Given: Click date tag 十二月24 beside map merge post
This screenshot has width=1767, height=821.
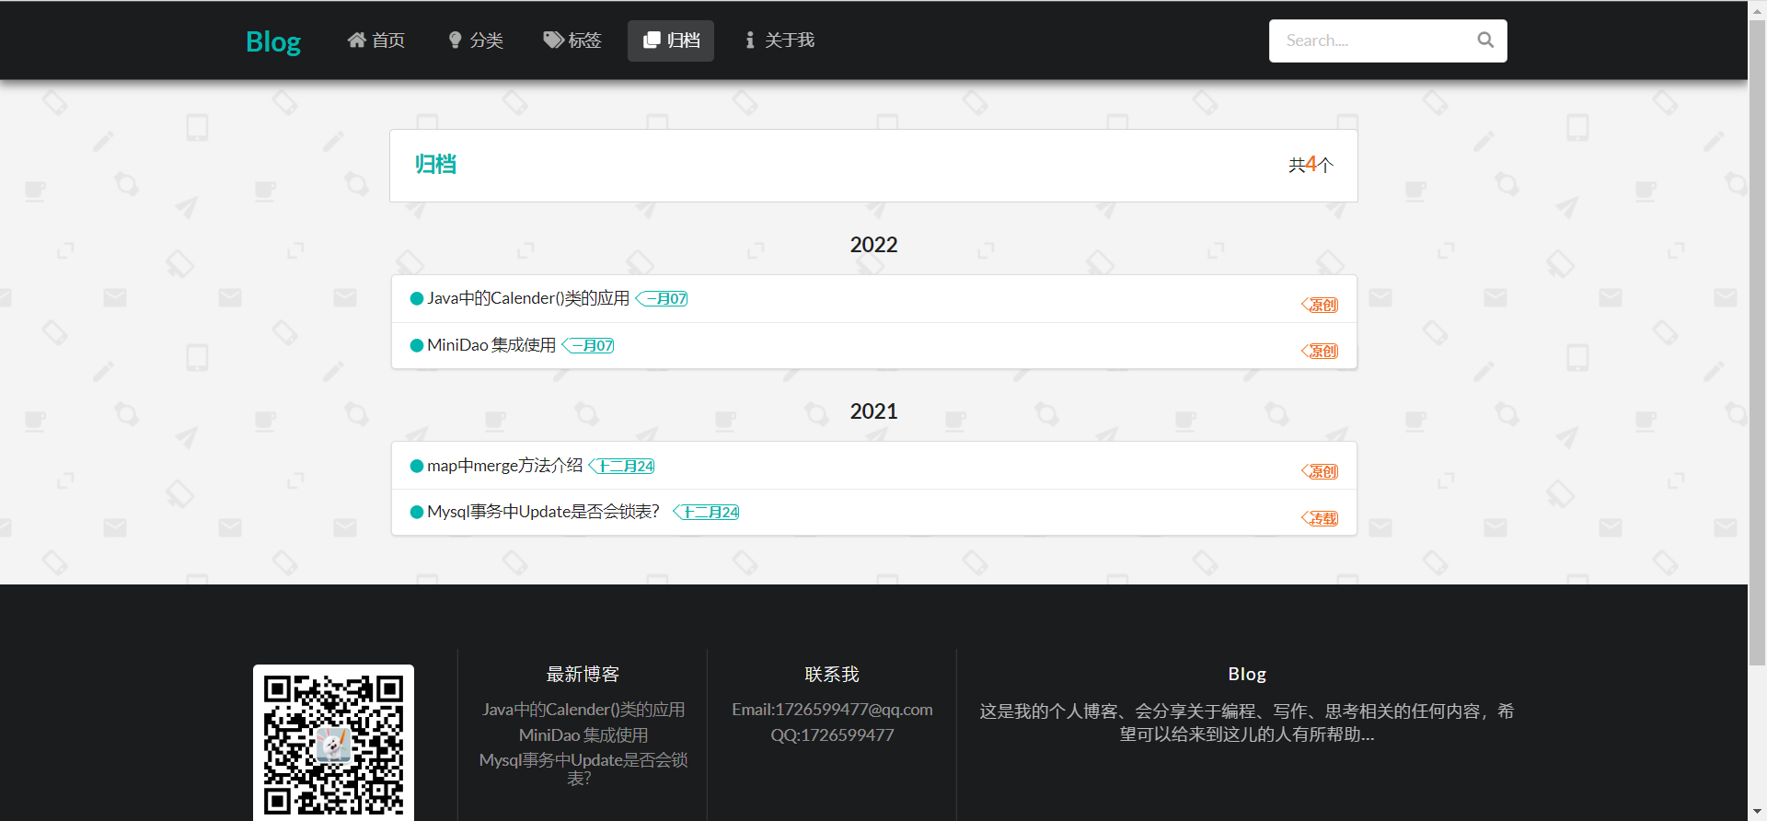Looking at the screenshot, I should point(622,466).
